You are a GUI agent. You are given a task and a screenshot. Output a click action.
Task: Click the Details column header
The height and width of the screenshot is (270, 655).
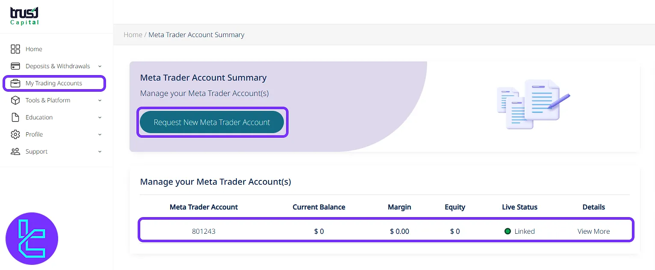coord(593,207)
